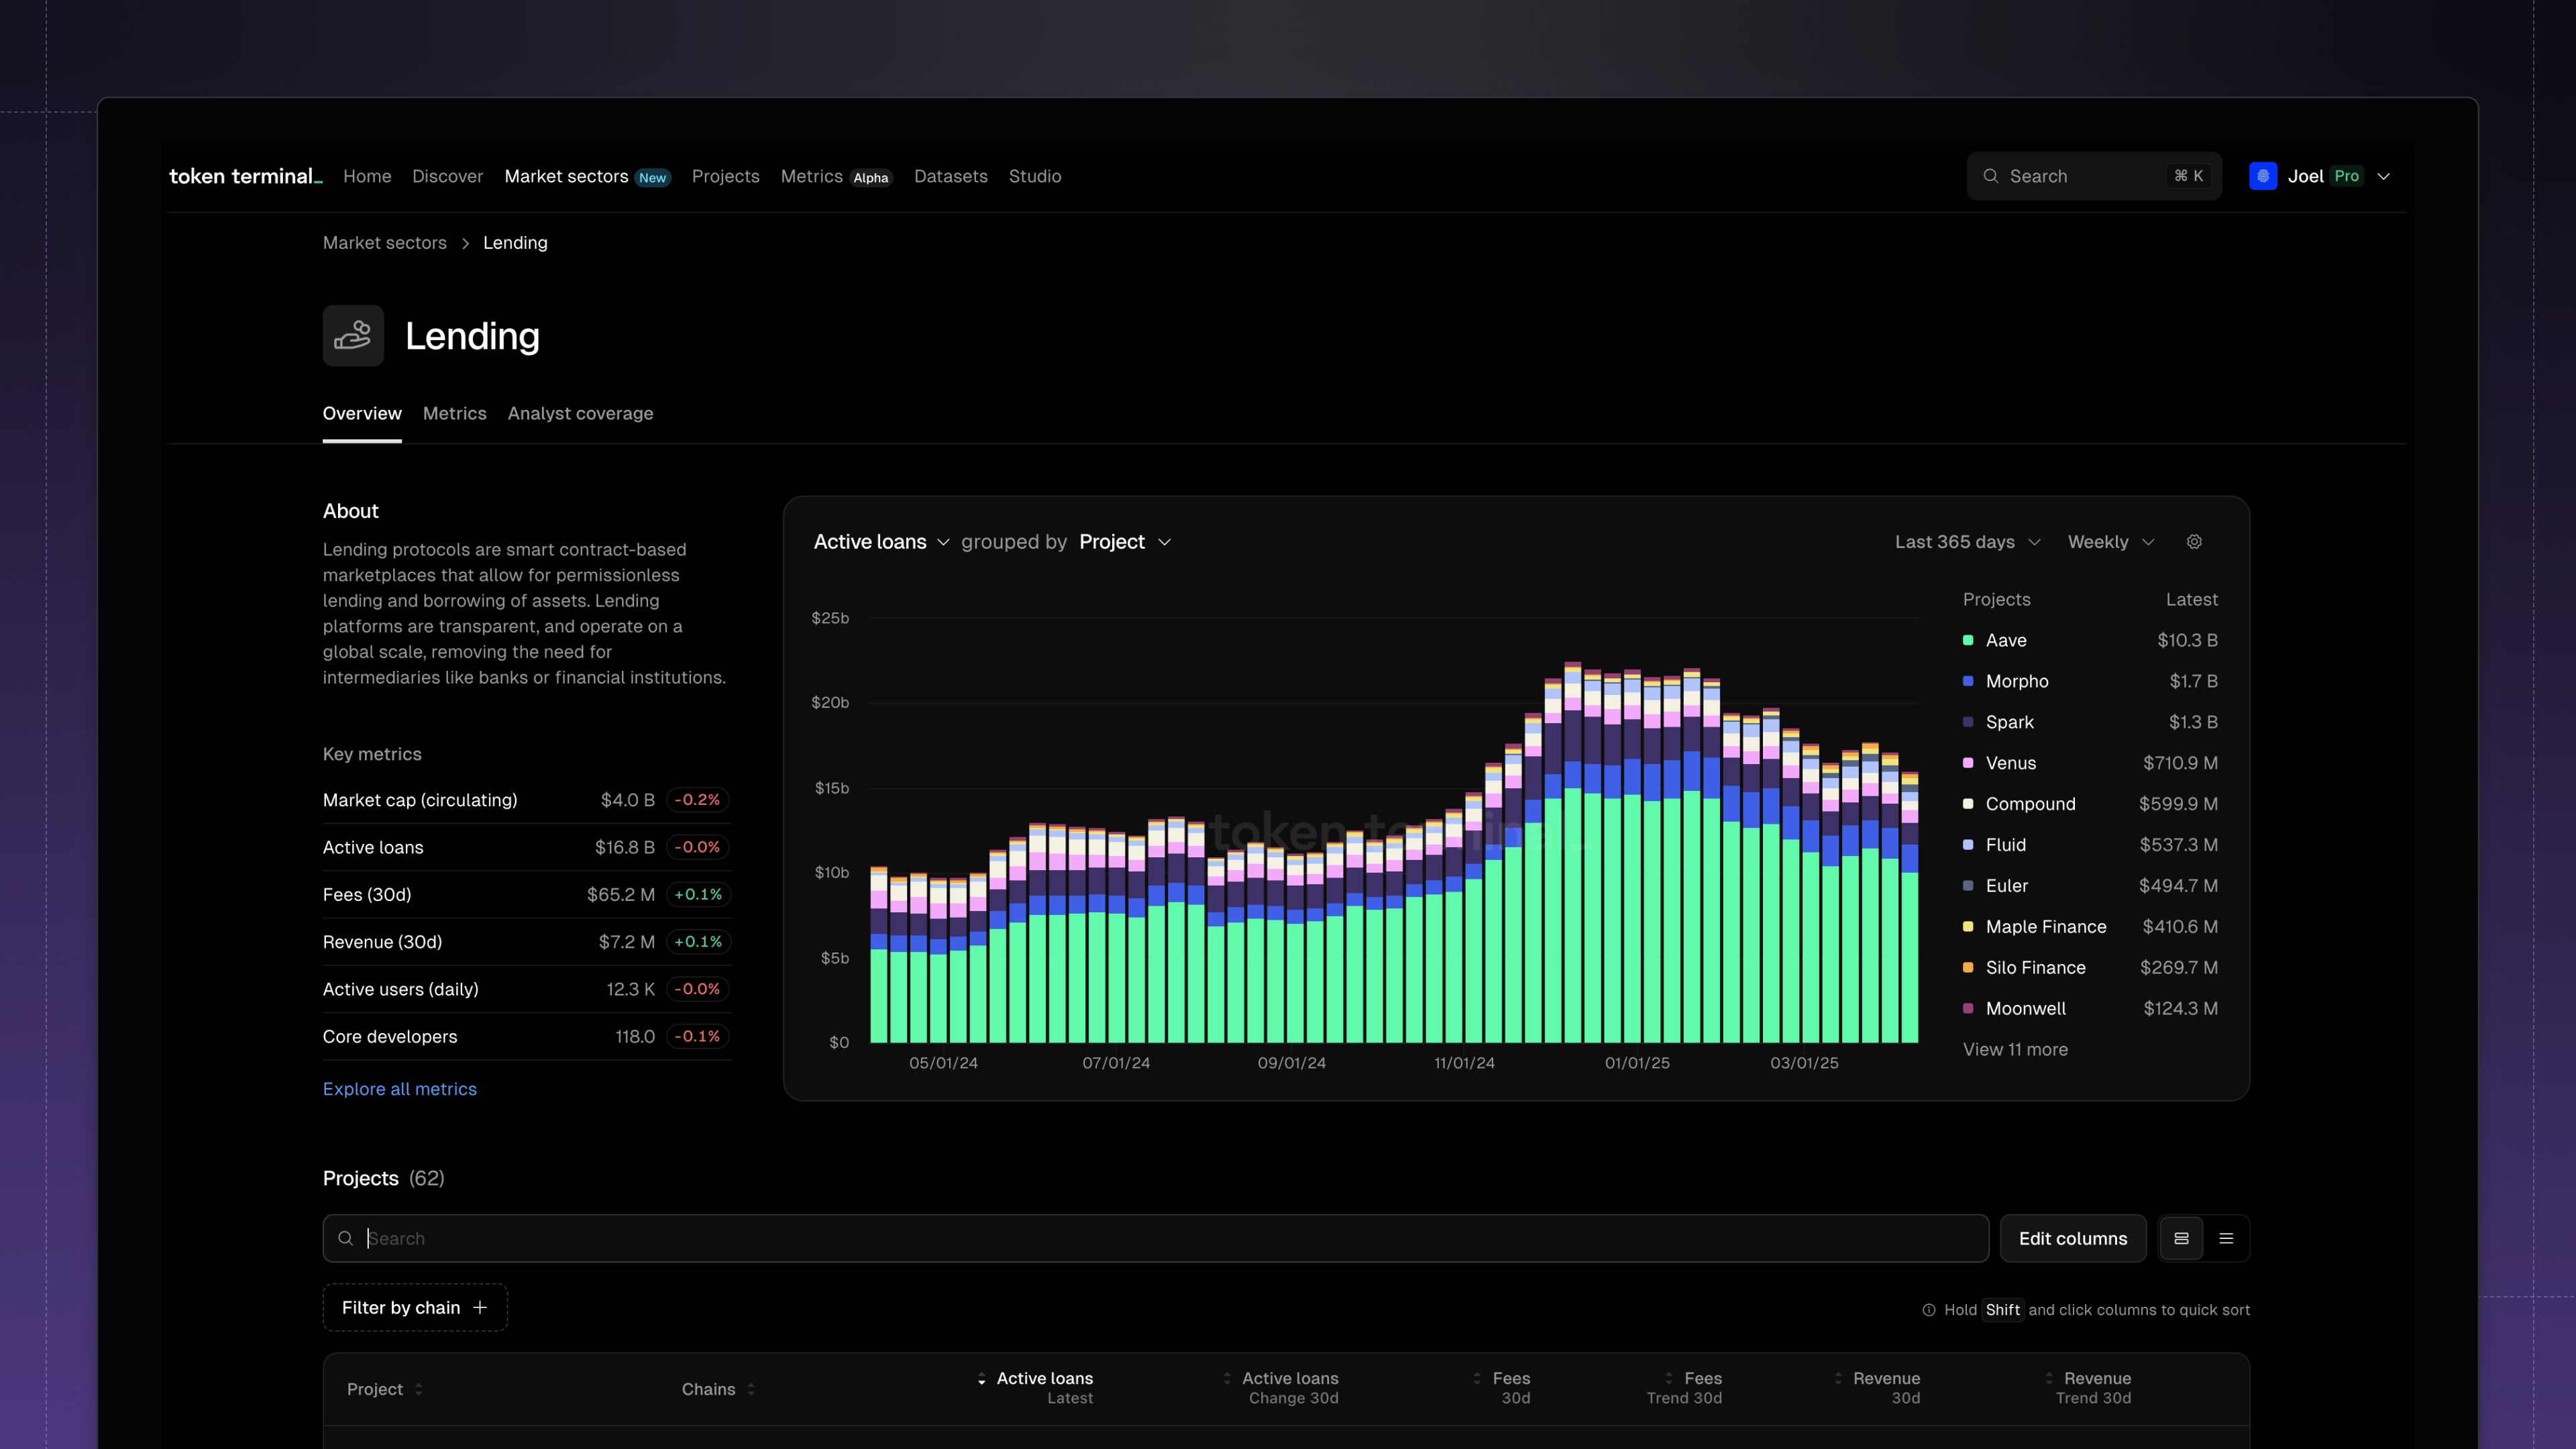Click Market sectors breadcrumb link

(x=384, y=243)
